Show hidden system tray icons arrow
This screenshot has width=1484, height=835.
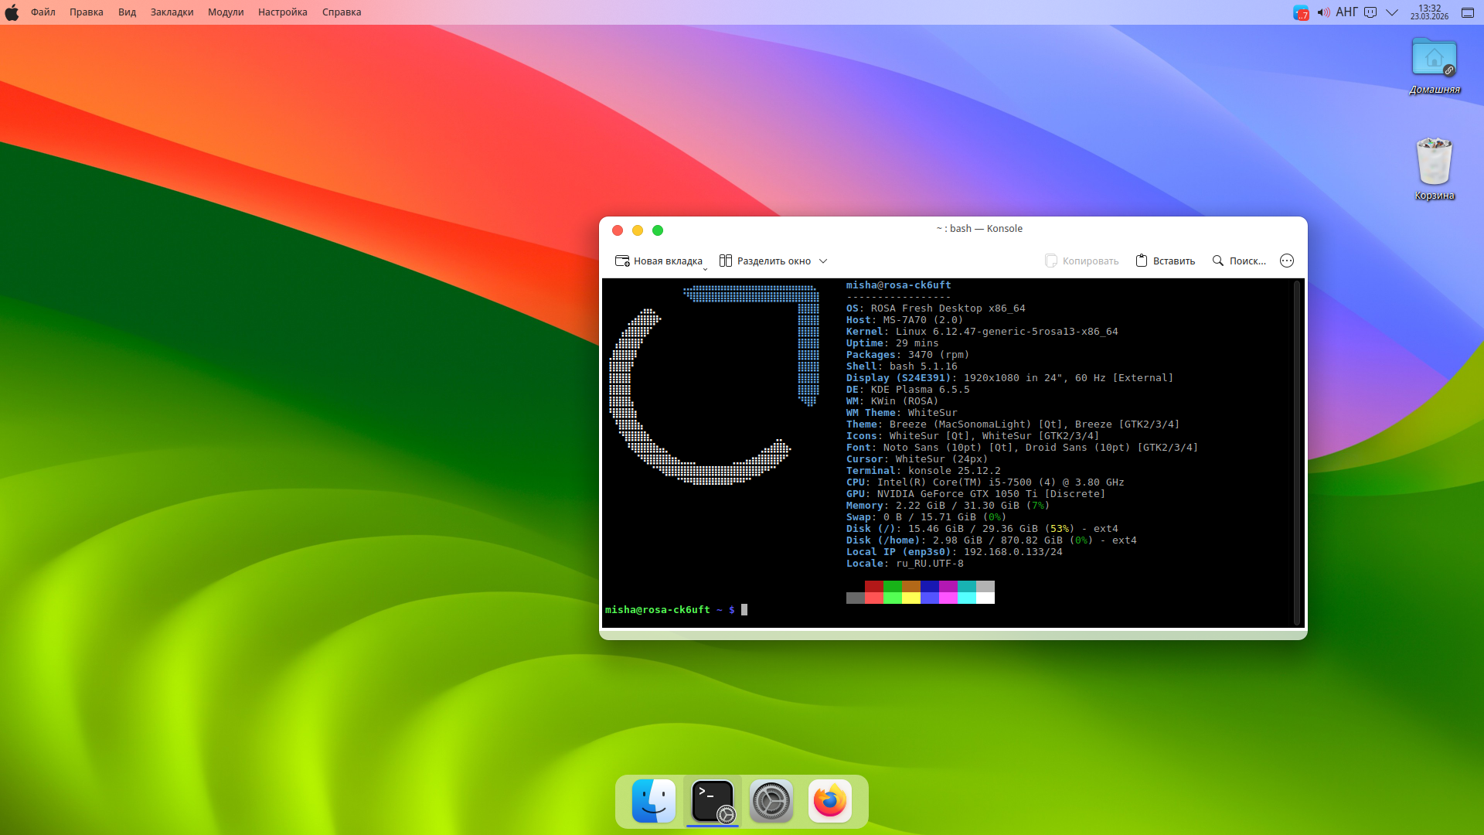click(1392, 12)
